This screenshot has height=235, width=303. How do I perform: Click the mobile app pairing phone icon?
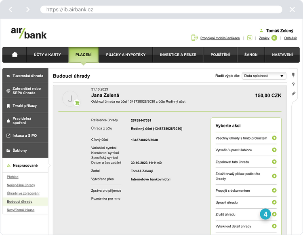point(194,38)
